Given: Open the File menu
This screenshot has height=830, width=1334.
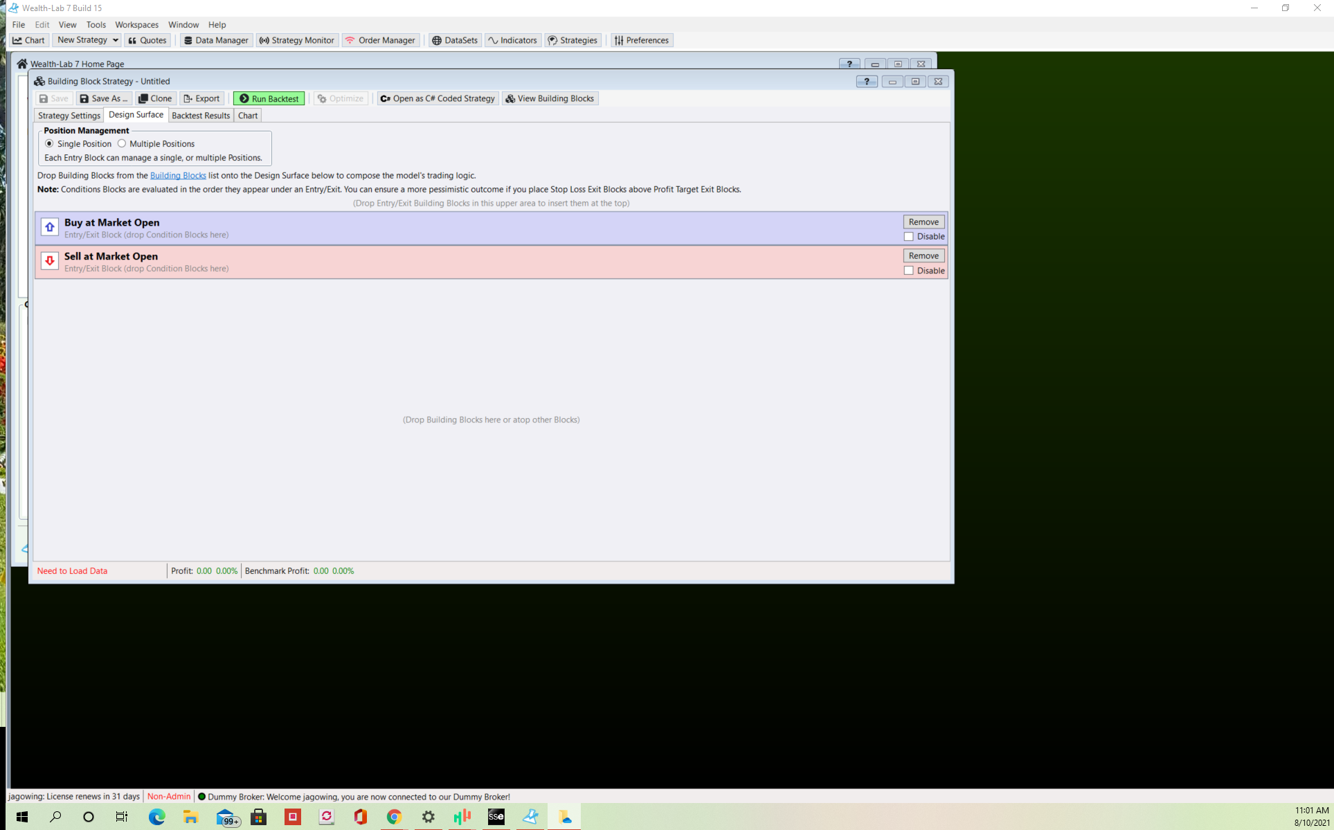Looking at the screenshot, I should click(x=19, y=24).
